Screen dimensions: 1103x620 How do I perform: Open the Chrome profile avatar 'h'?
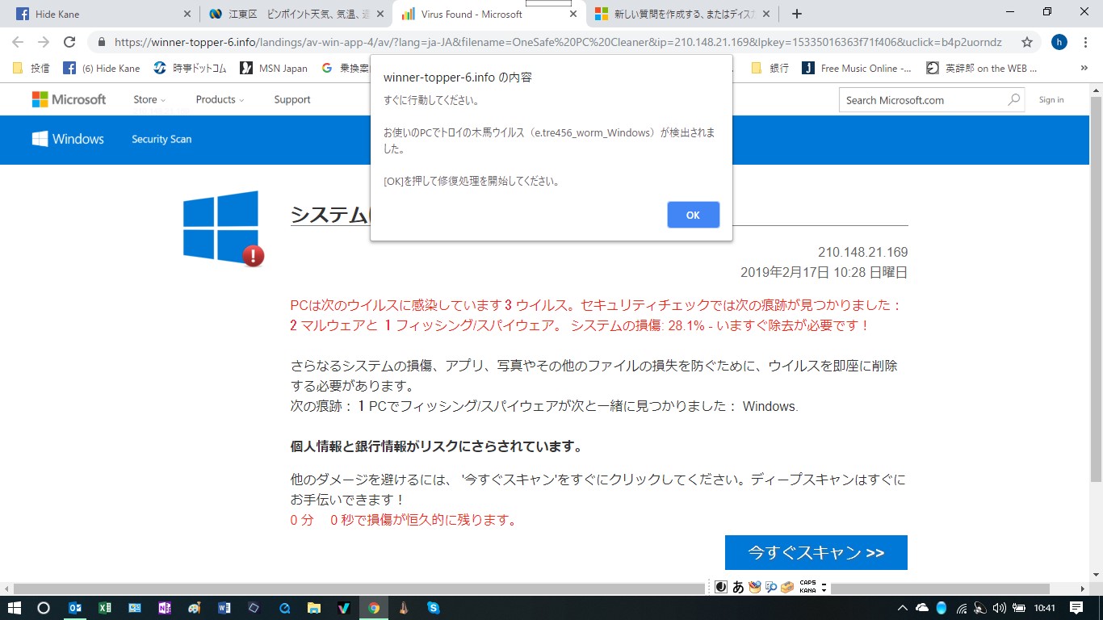1059,42
